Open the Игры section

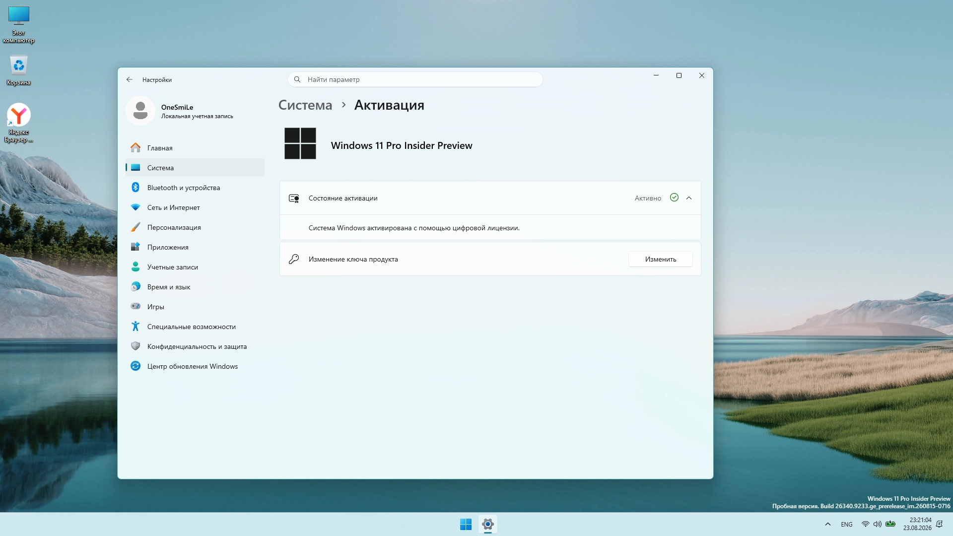pos(195,307)
